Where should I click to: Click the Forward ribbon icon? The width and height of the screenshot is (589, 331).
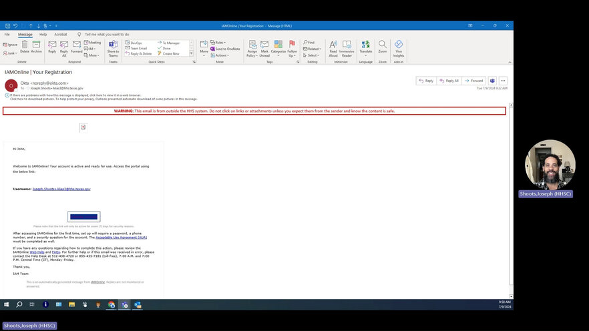coord(77,47)
